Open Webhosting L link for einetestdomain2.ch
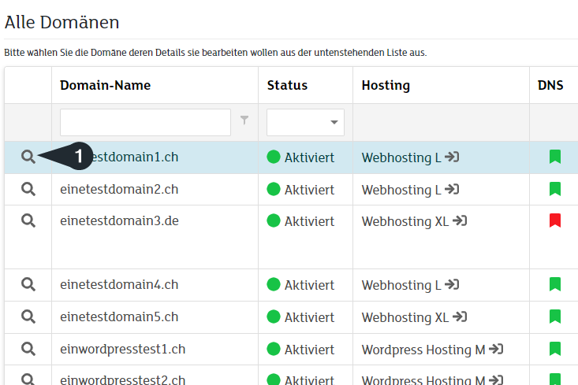Screen dimensions: 578x385 click(x=401, y=190)
